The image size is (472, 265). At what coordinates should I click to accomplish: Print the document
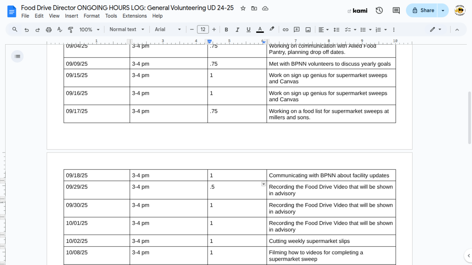(49, 29)
